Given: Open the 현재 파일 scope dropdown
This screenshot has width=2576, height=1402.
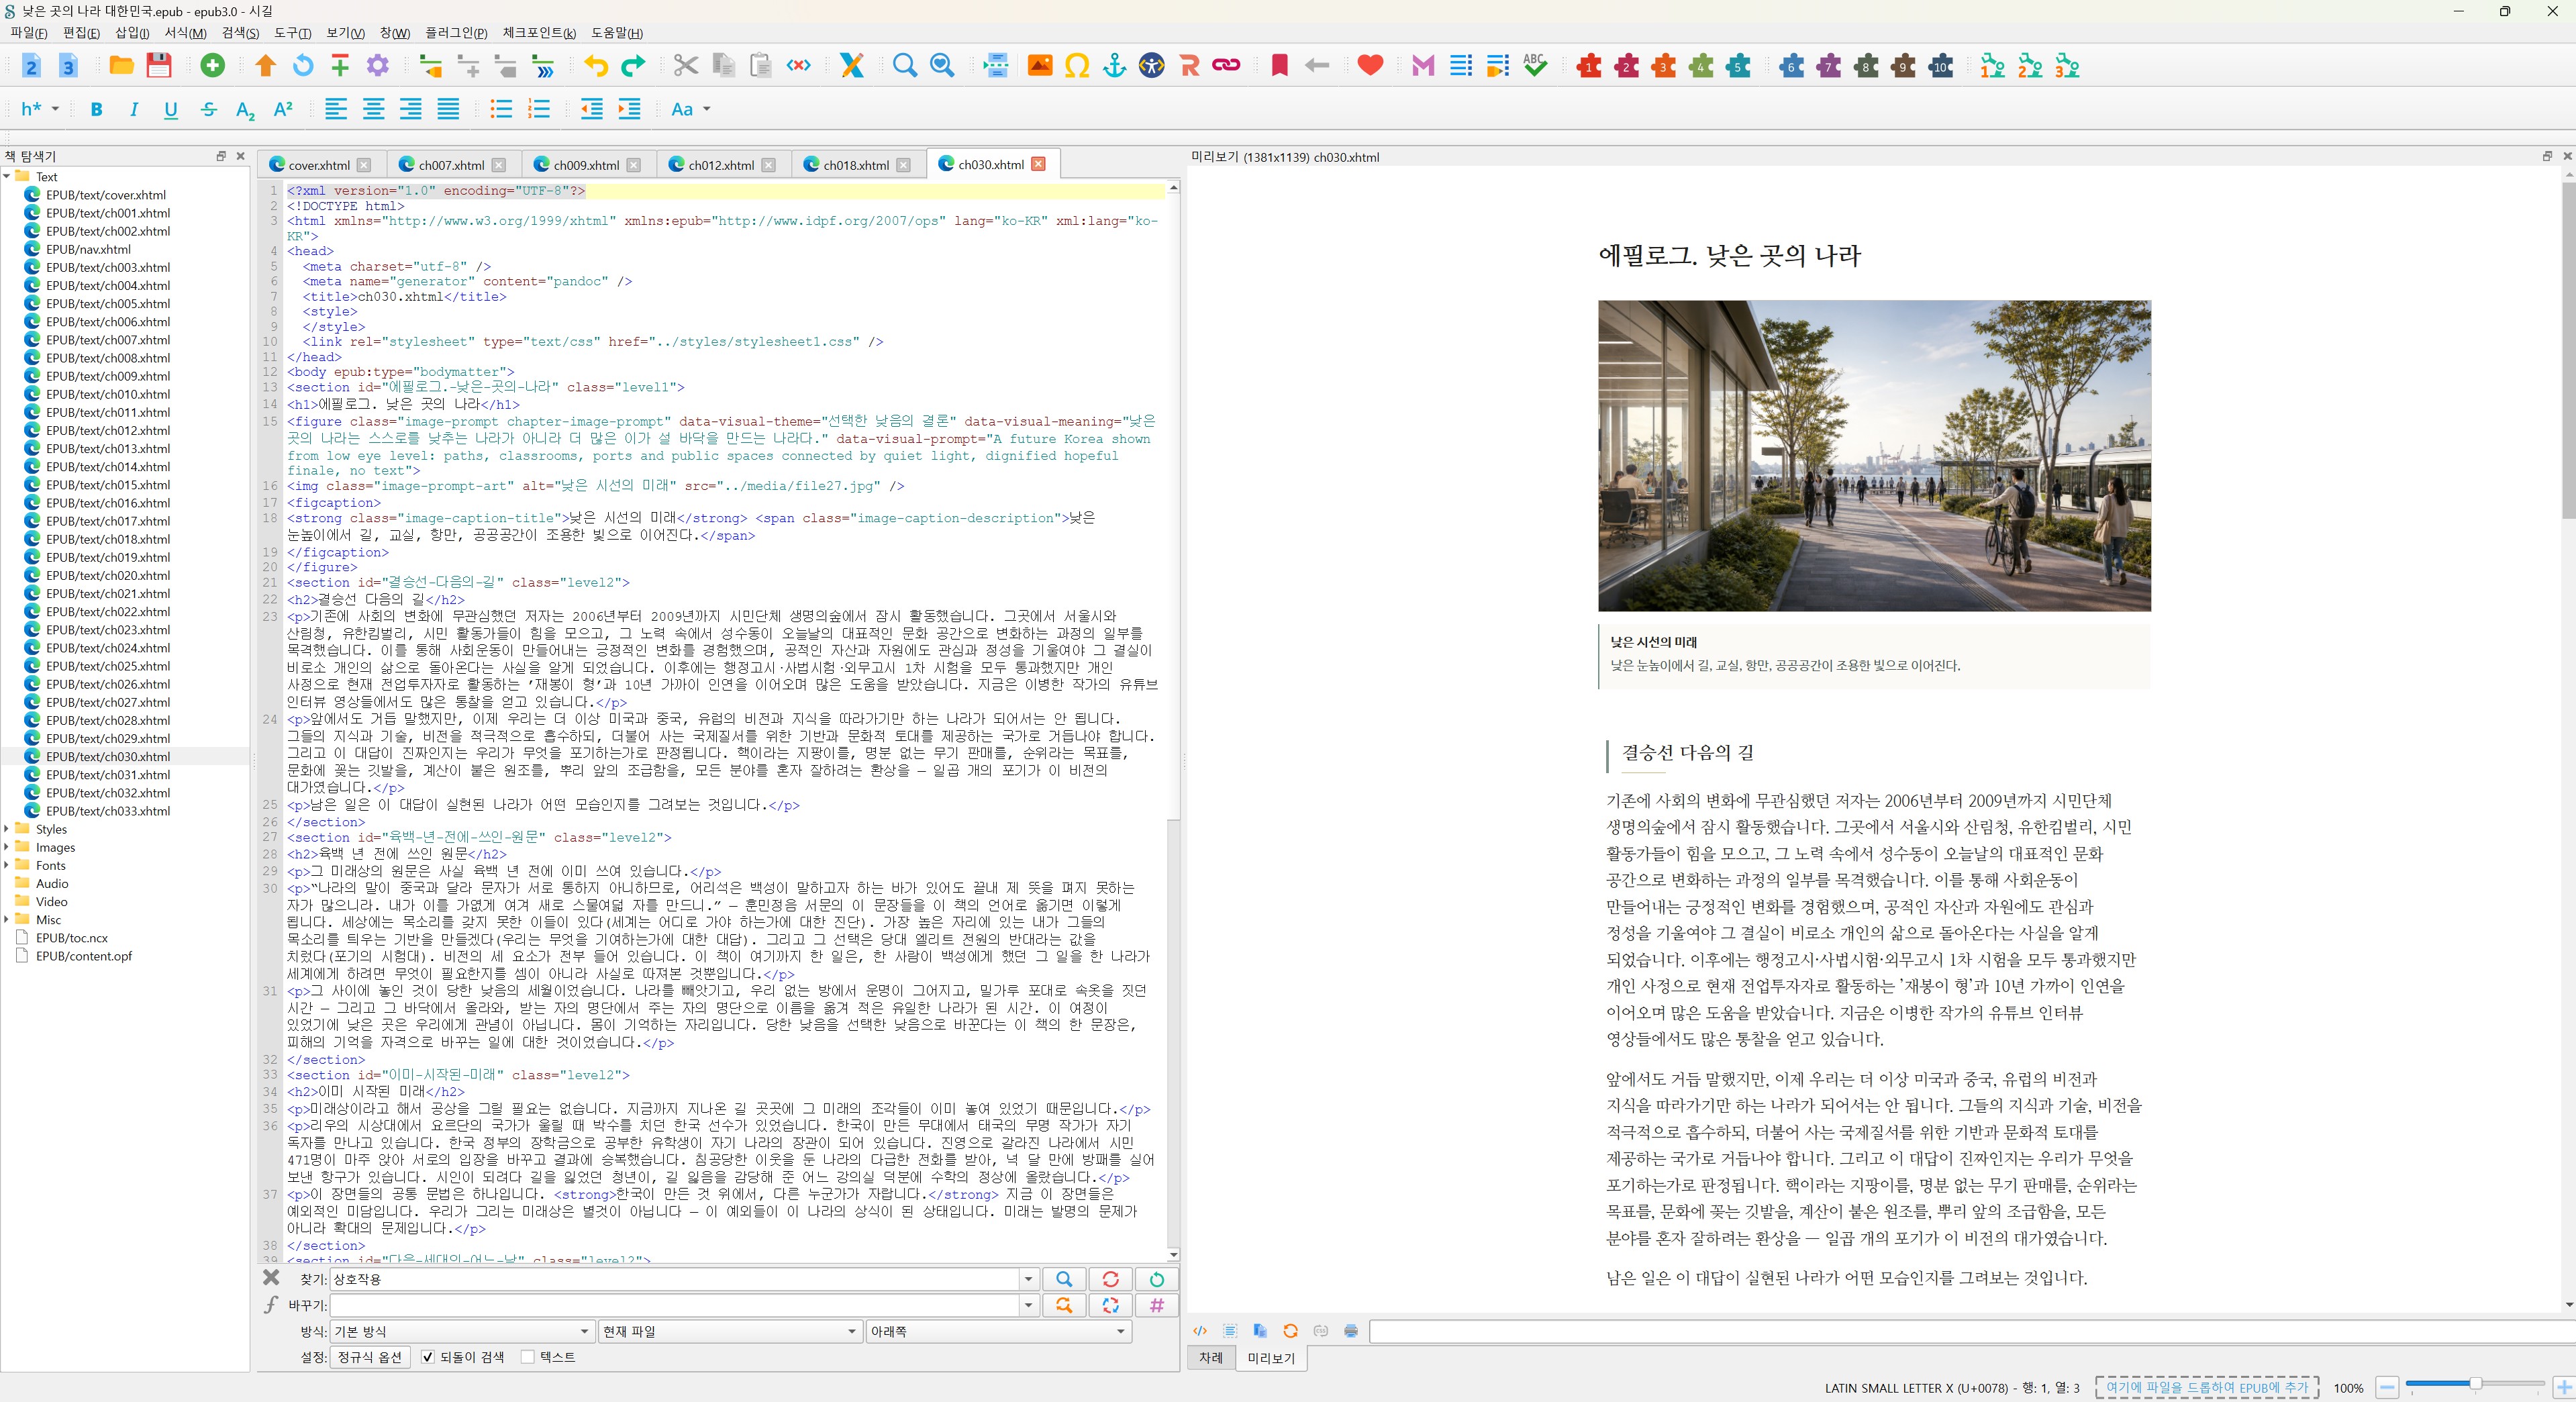Looking at the screenshot, I should [729, 1331].
